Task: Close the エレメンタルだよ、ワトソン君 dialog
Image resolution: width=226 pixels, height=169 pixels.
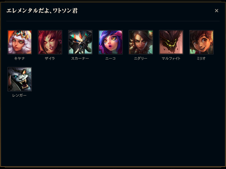Action: click(x=217, y=11)
